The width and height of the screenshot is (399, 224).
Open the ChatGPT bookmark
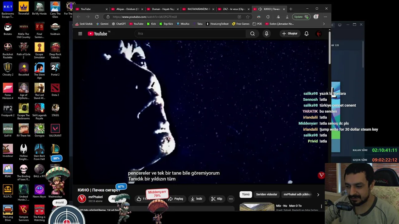pyautogui.click(x=119, y=24)
